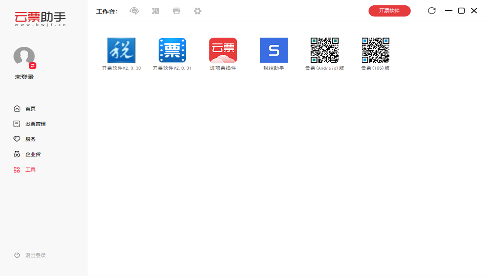This screenshot has width=491, height=276.
Task: Click 退出登录 to log out
Action: [x=35, y=255]
